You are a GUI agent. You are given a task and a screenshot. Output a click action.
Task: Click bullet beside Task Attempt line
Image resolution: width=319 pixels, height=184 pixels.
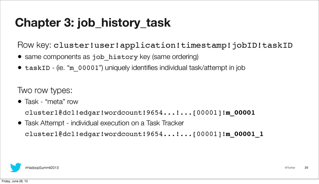[20, 123]
